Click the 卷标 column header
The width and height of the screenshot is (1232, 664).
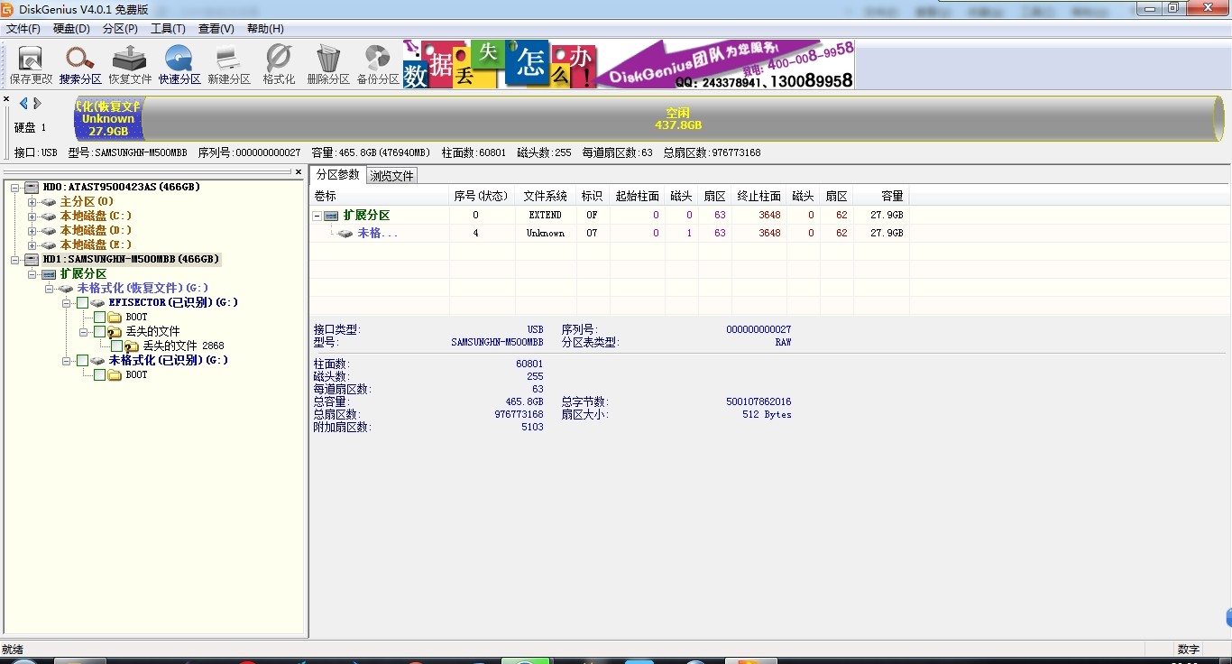click(x=379, y=196)
